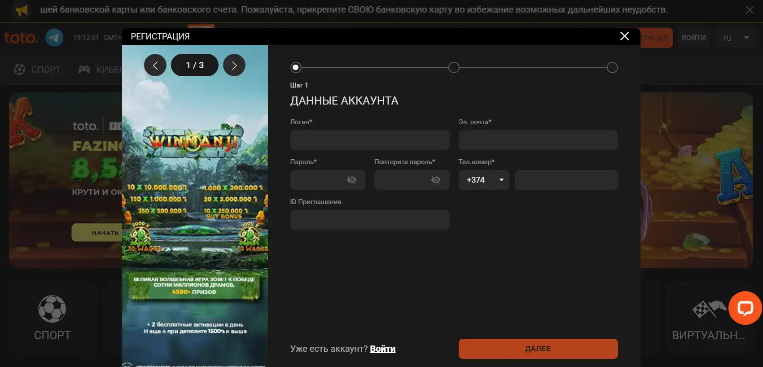Select step 1 circle in progress bar
The image size is (763, 367).
point(295,68)
